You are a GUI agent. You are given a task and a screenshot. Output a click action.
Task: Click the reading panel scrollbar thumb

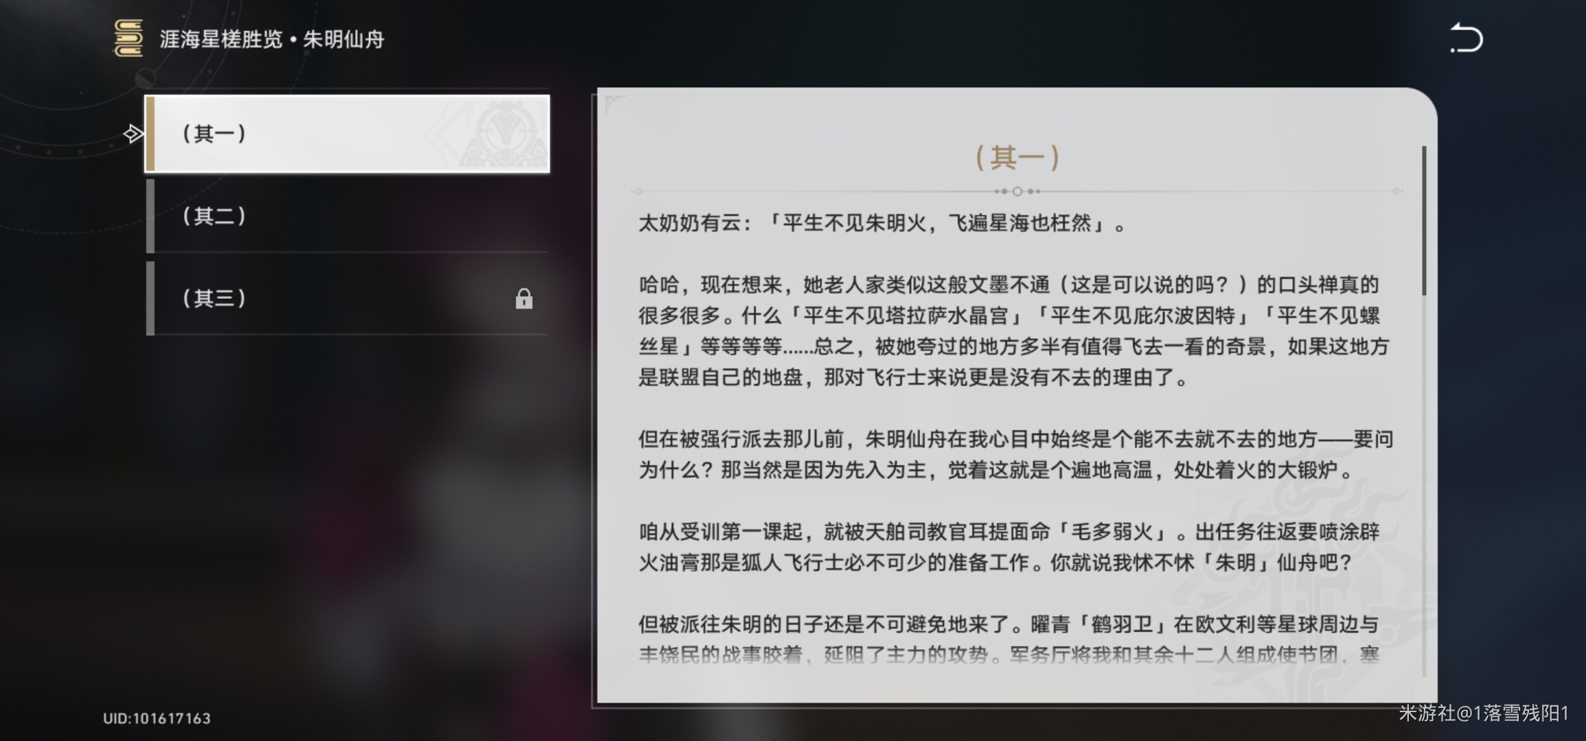pyautogui.click(x=1424, y=220)
